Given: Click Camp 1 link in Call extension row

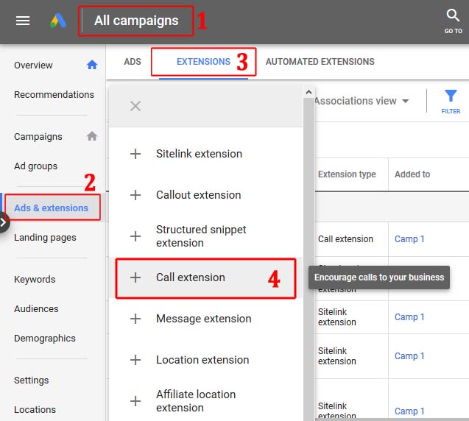Looking at the screenshot, I should (409, 239).
